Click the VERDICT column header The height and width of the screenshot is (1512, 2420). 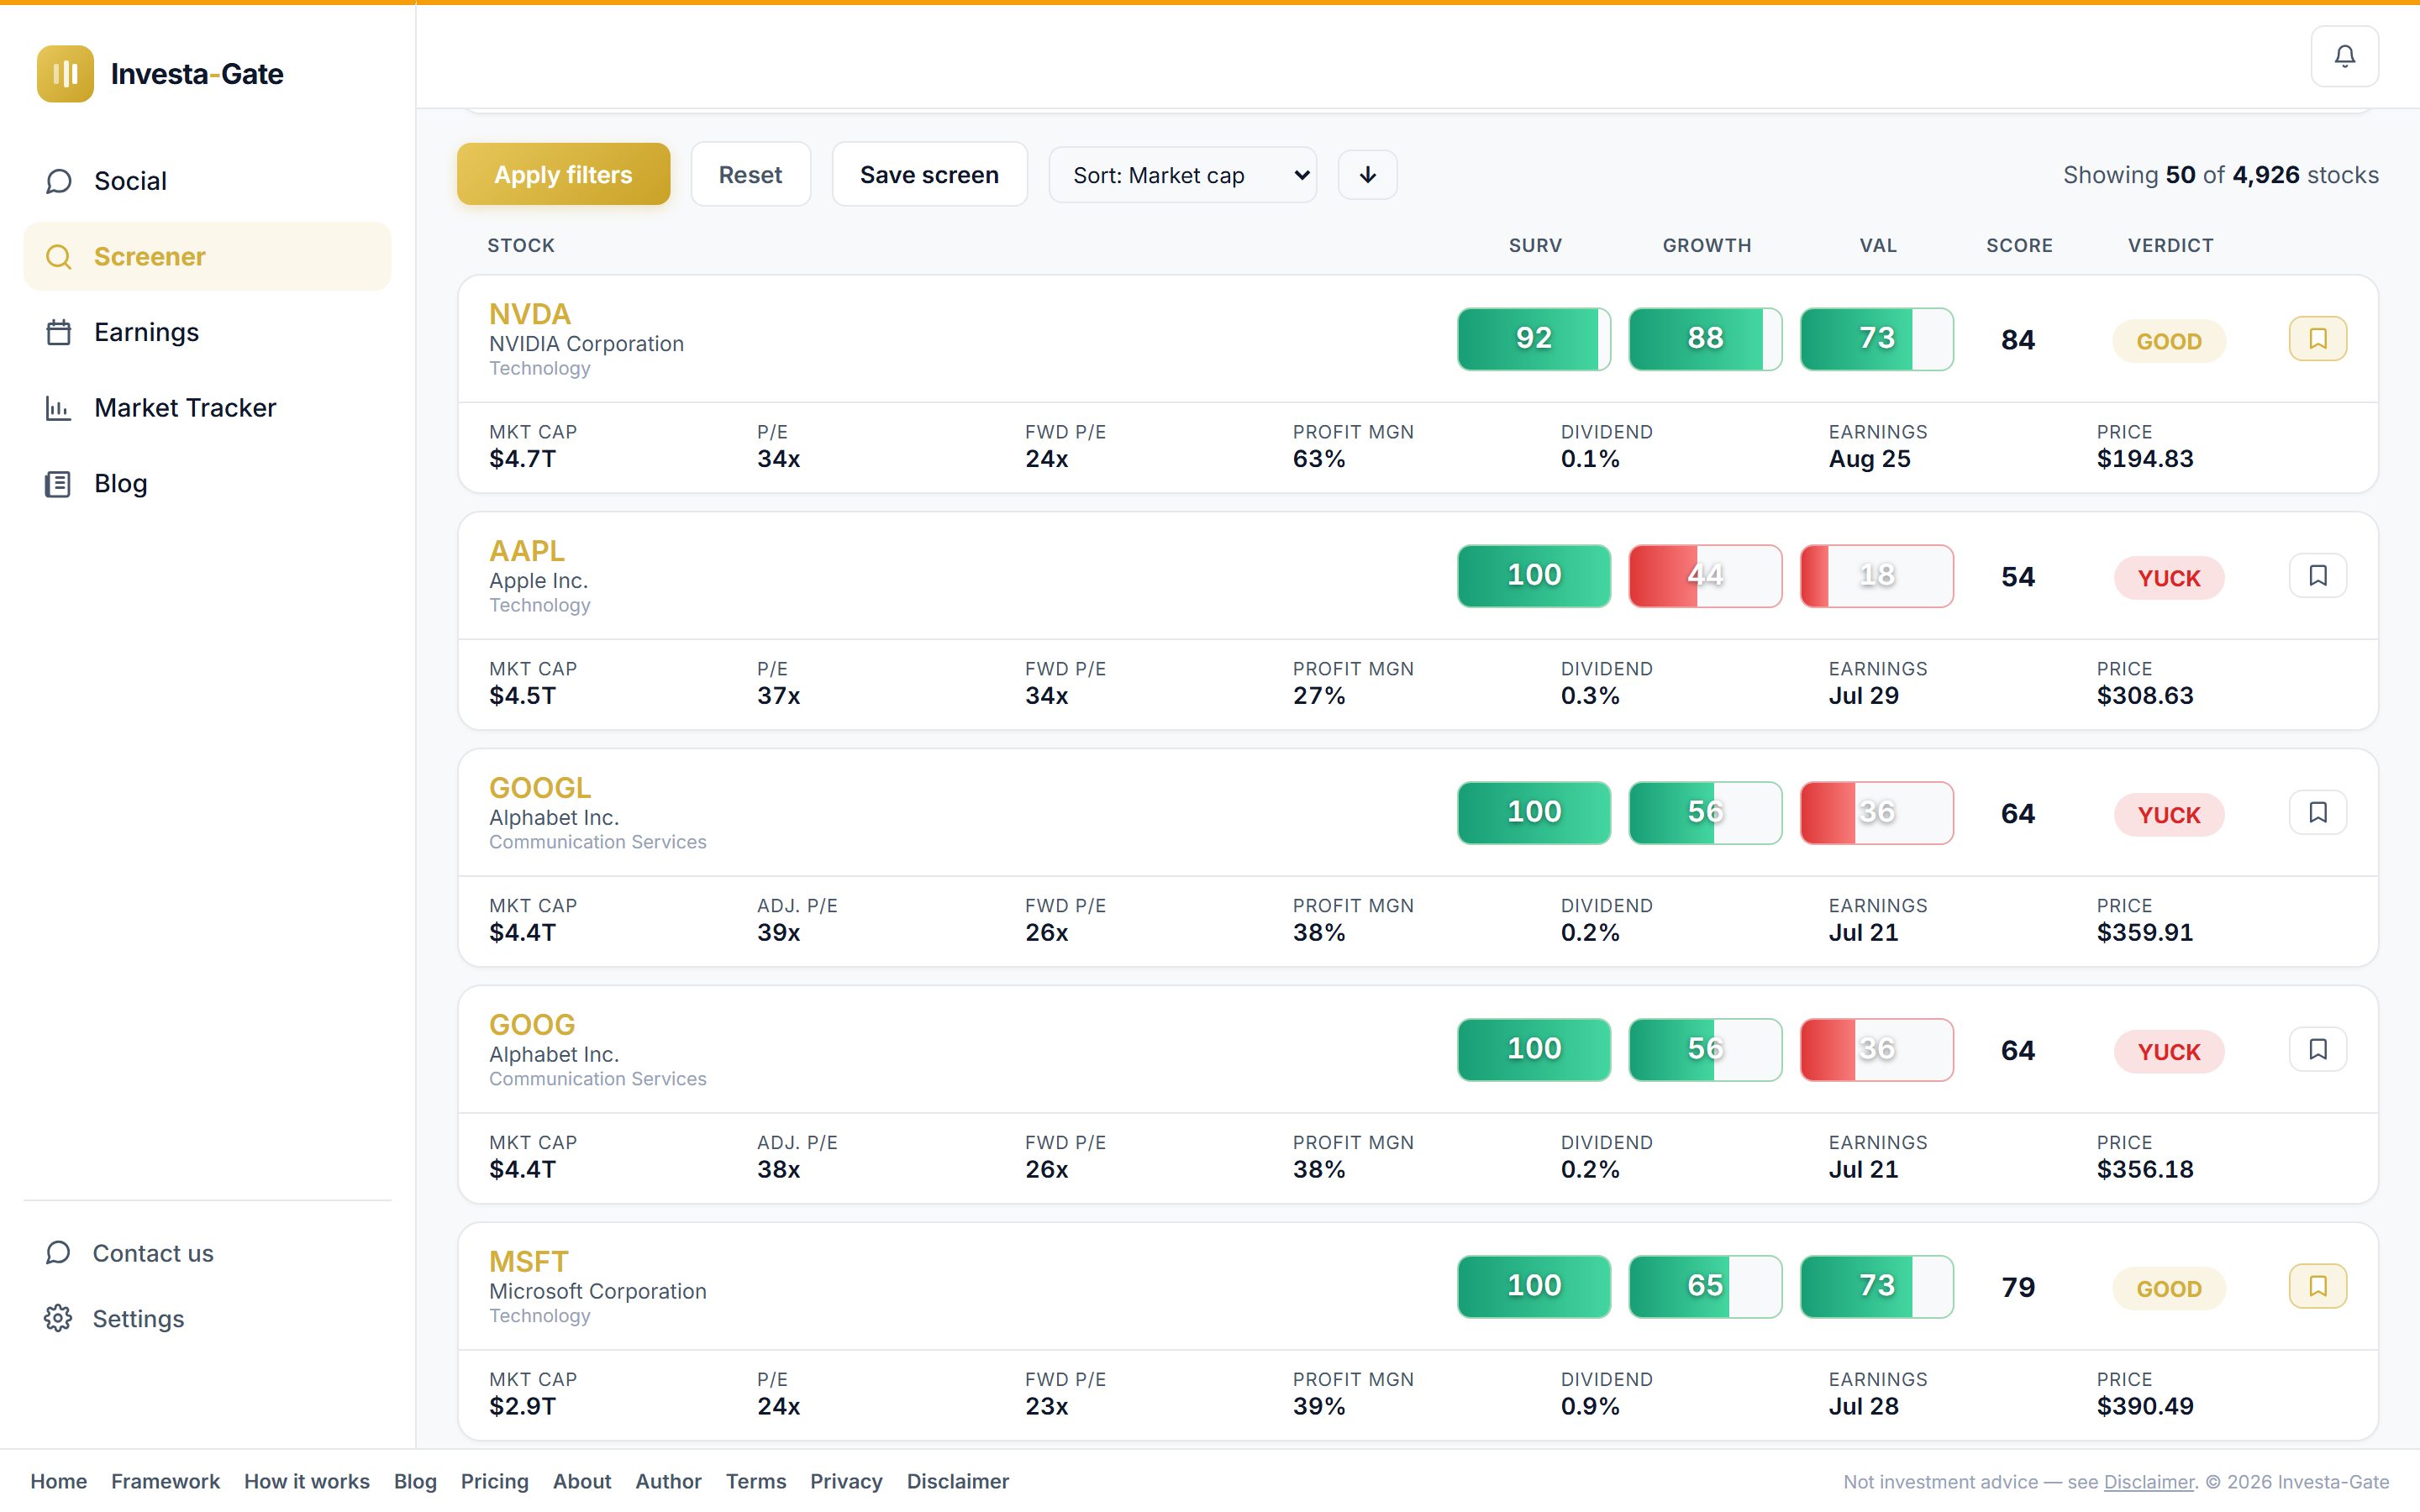pyautogui.click(x=2170, y=245)
